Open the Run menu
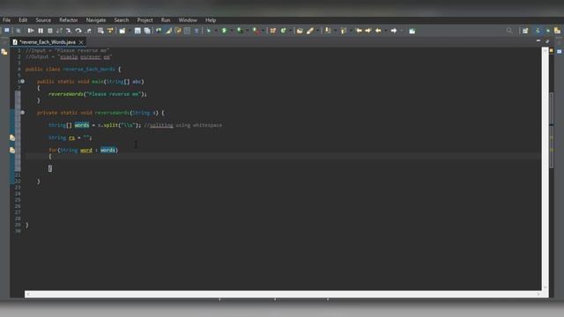564x317 pixels. 166,20
